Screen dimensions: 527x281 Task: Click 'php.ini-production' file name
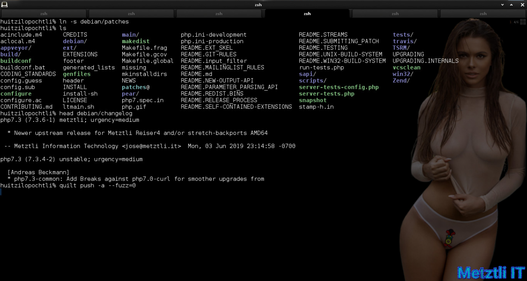212,41
